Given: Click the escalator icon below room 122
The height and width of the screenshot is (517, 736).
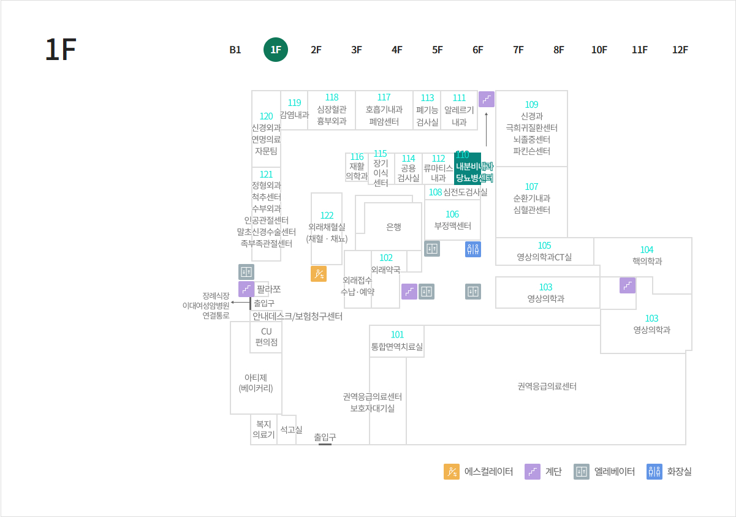Looking at the screenshot, I should 319,274.
